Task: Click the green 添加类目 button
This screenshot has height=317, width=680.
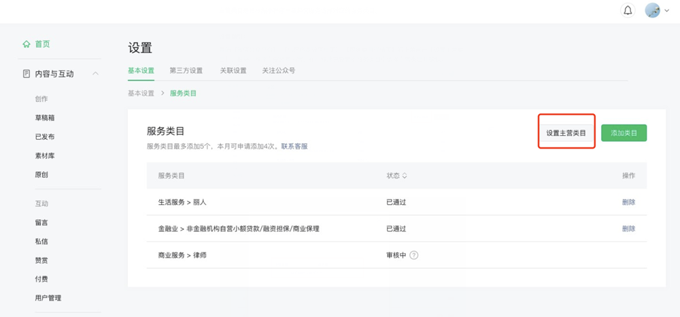Action: 624,133
